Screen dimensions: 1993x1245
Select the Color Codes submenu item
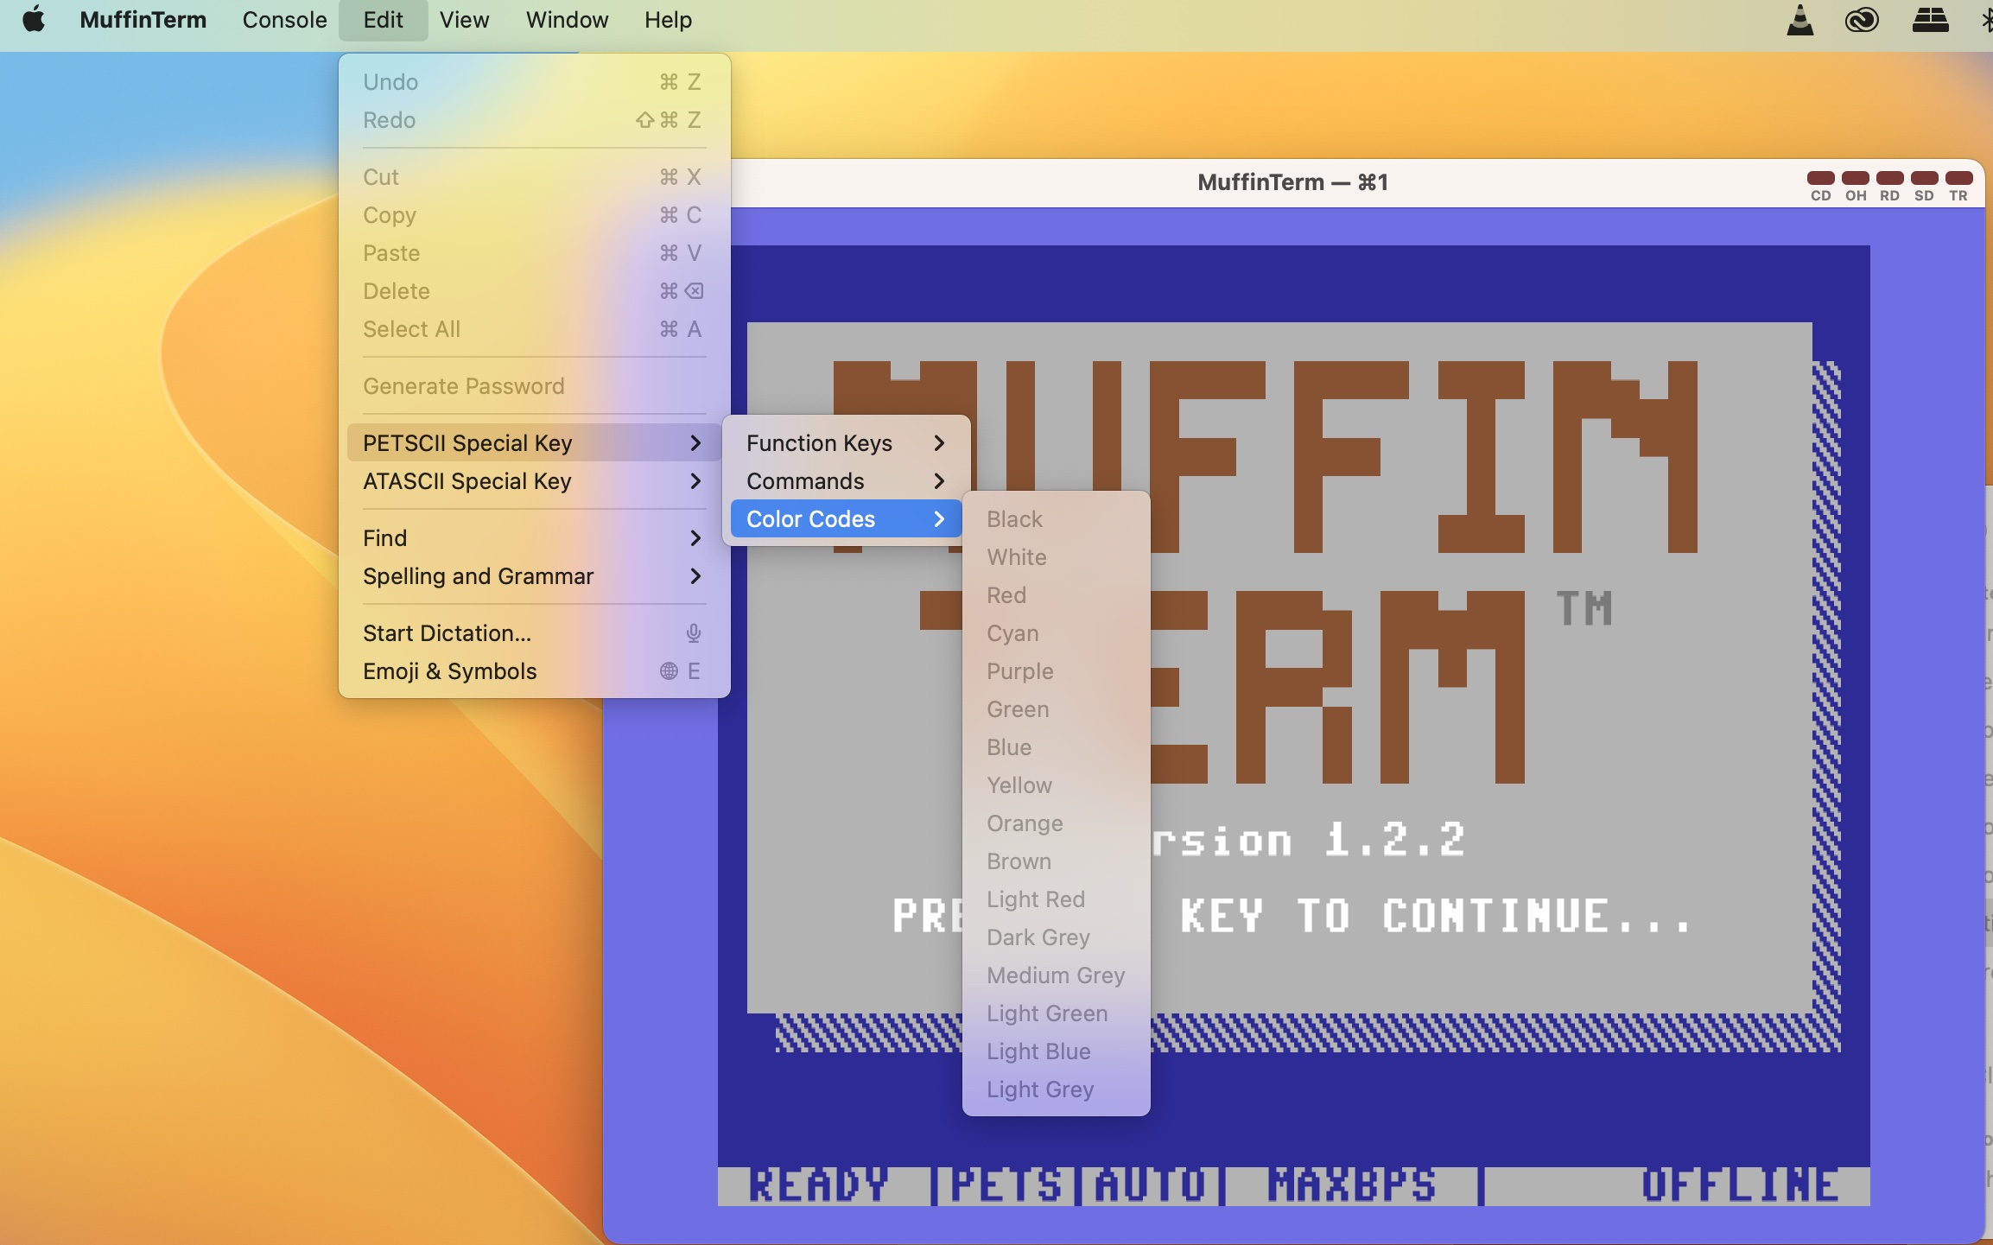point(846,519)
